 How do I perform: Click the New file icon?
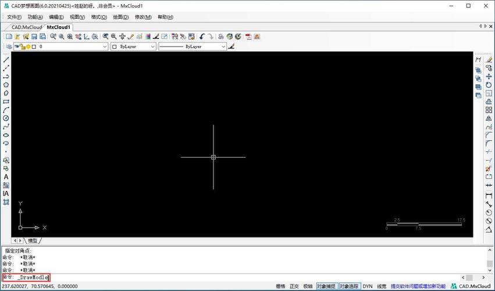[9, 37]
